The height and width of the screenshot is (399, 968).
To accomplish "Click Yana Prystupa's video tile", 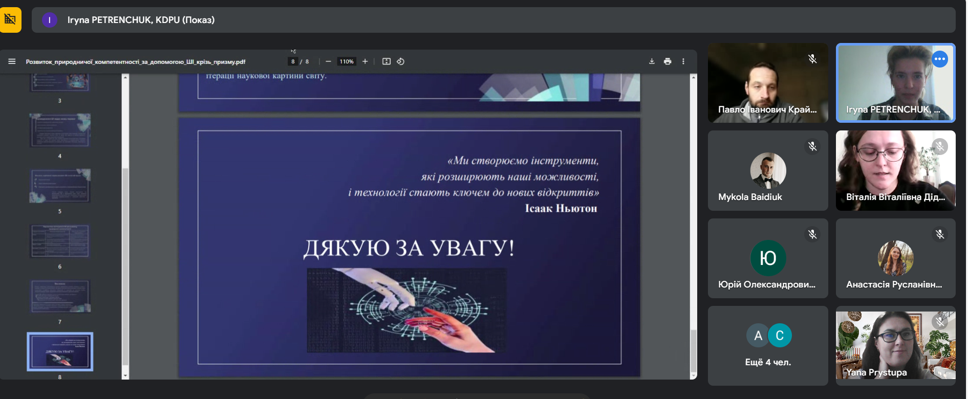I will [895, 346].
